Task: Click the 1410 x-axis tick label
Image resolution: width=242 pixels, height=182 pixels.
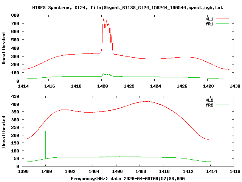Action: [x=164, y=171]
